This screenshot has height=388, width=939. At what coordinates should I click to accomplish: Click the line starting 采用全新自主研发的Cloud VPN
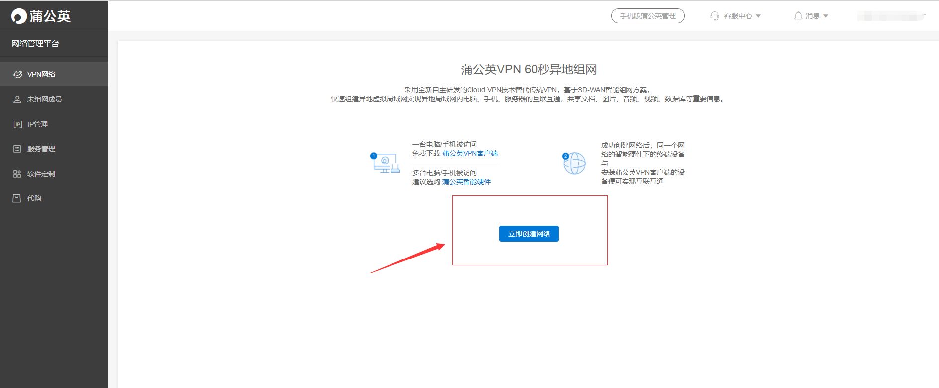pos(527,90)
